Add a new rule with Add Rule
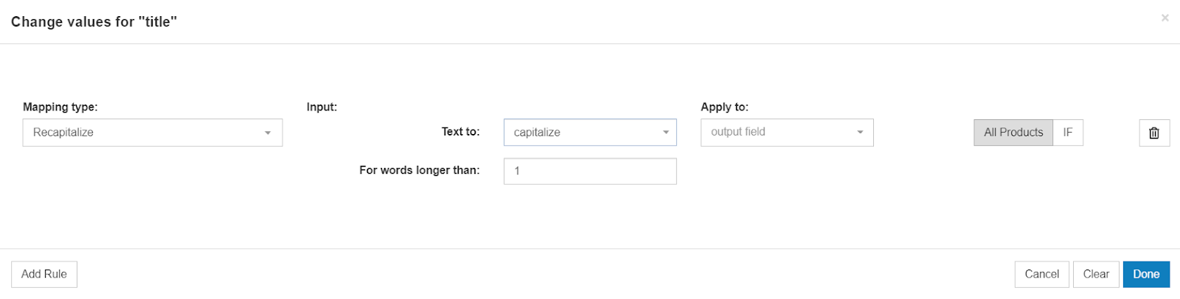1180x299 pixels. [x=44, y=274]
